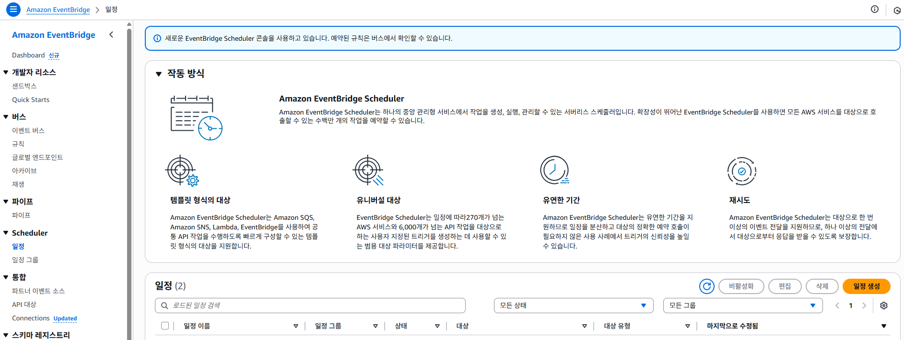This screenshot has width=904, height=340.
Task: Open table preferences gear icon
Action: [x=884, y=306]
